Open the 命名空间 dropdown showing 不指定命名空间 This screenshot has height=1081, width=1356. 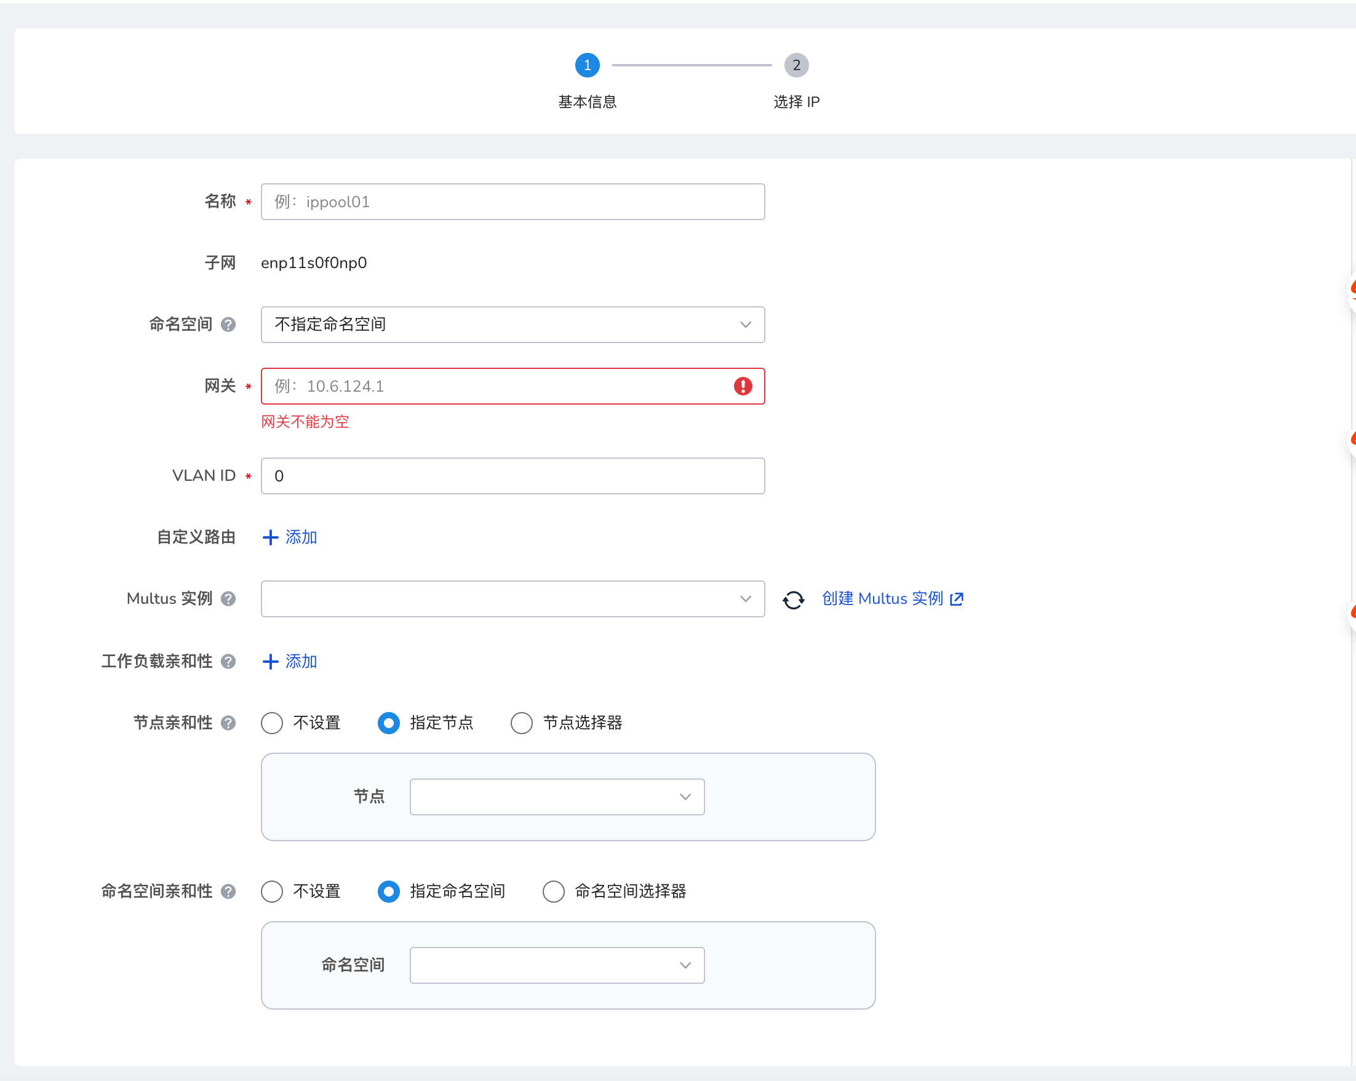coord(512,324)
